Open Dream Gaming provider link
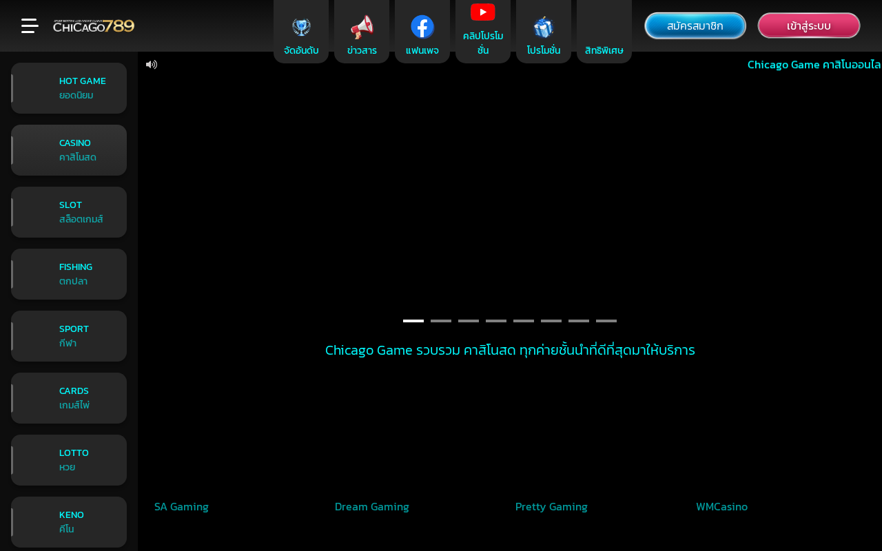Viewport: 882px width, 551px height. tap(372, 507)
